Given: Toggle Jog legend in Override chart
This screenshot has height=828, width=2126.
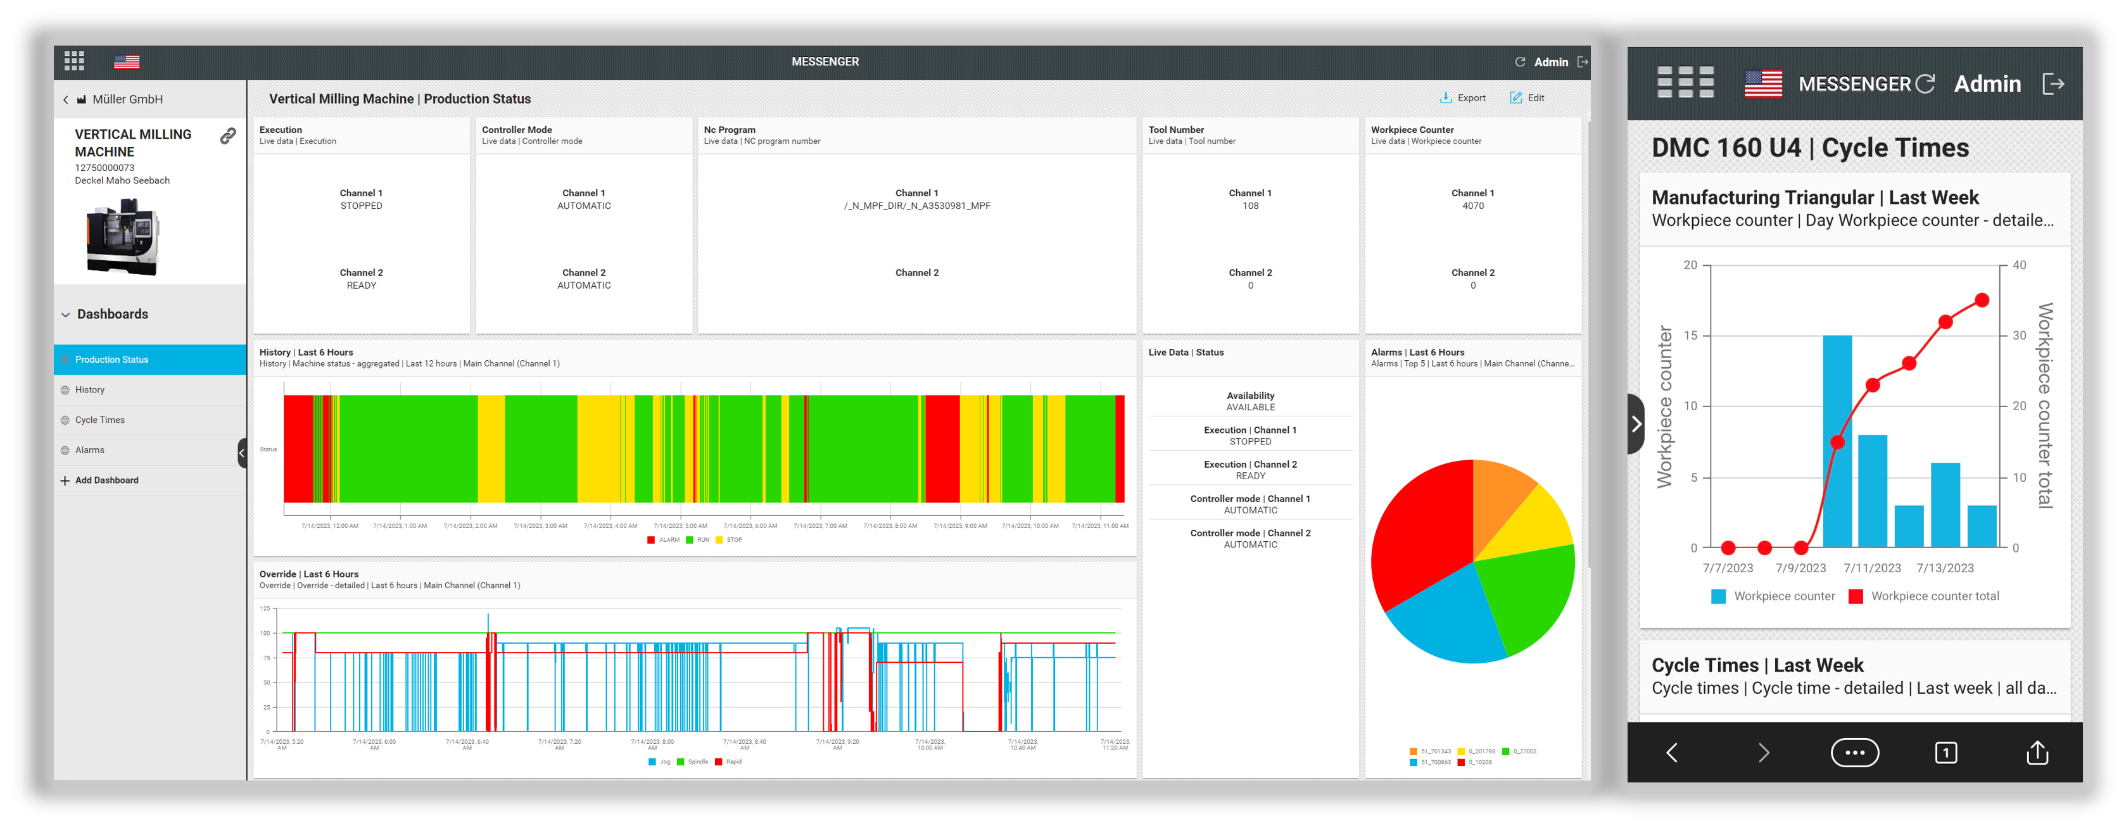Looking at the screenshot, I should tap(659, 762).
